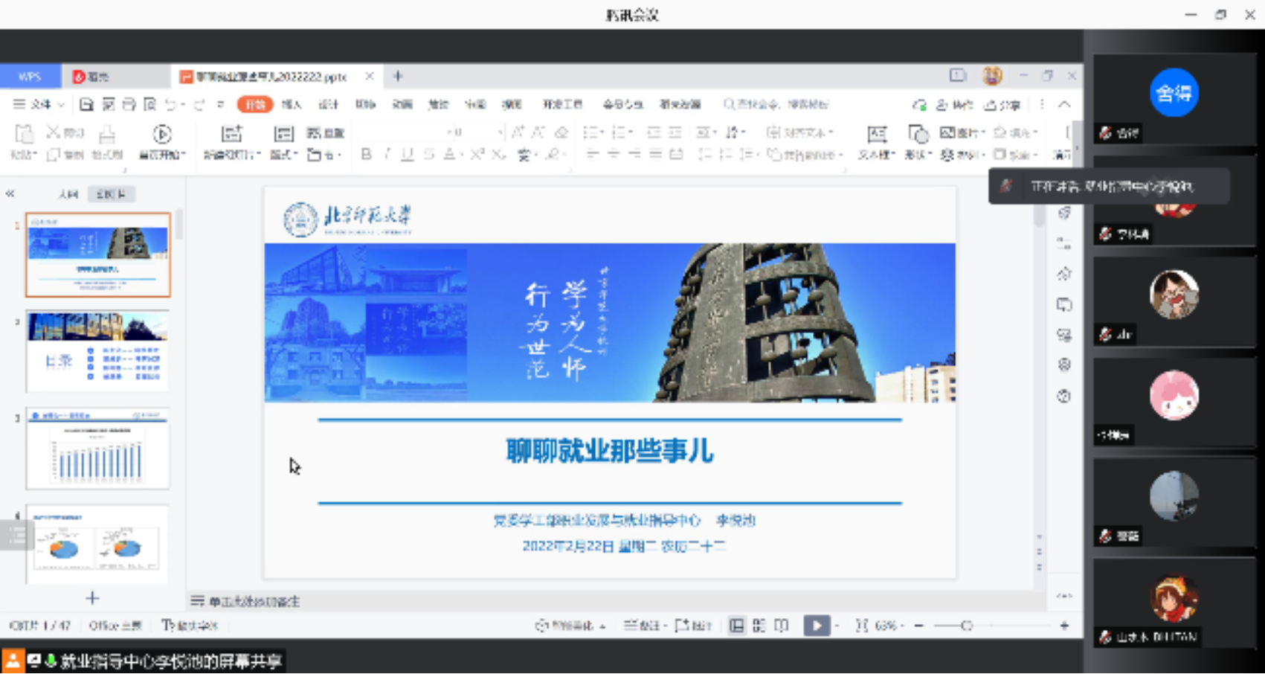
Task: Select the Save icon in the quick toolbar
Action: pos(86,104)
